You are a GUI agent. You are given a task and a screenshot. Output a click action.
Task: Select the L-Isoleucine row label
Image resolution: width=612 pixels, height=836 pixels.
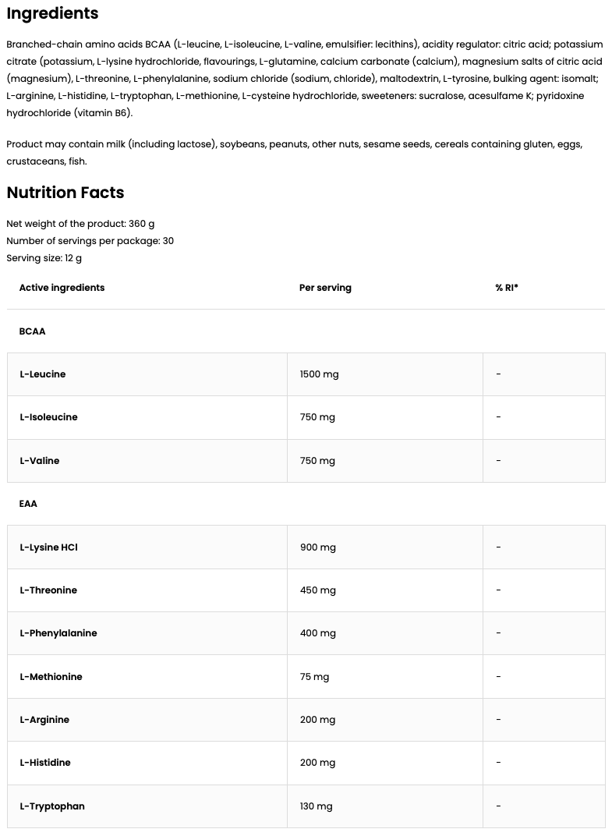[48, 417]
